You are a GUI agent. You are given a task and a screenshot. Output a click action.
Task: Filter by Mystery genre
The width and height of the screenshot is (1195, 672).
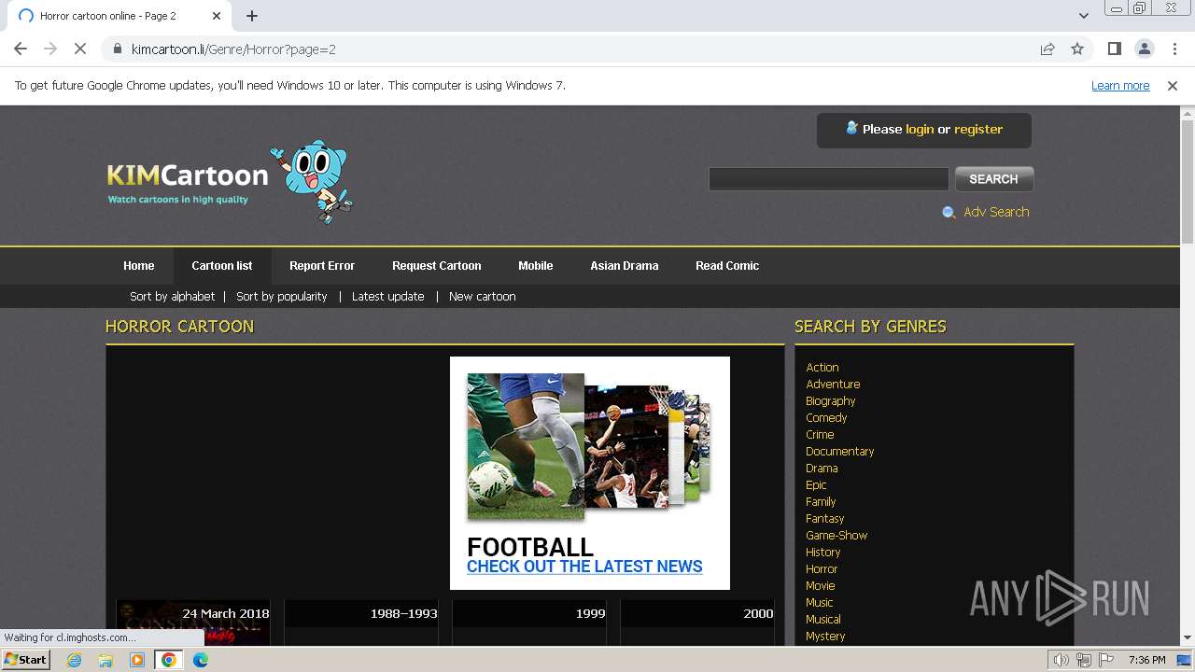[x=826, y=637]
